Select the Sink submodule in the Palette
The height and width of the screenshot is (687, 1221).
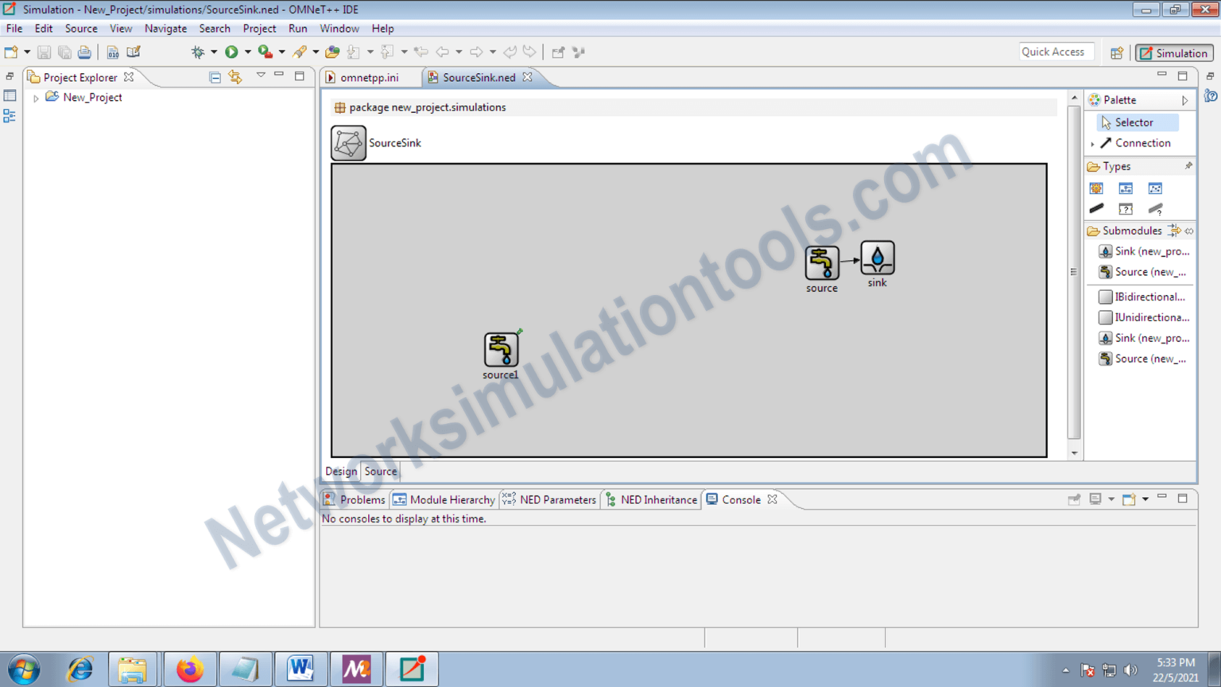(x=1145, y=250)
